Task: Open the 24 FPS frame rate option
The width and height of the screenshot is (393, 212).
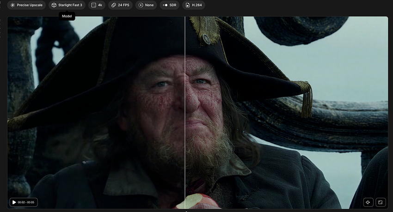Action: point(120,5)
